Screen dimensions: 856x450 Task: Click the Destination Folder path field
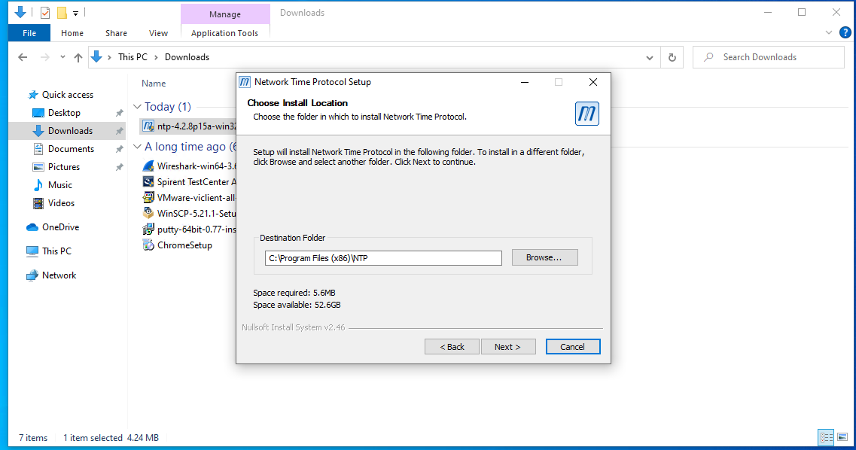pos(383,258)
